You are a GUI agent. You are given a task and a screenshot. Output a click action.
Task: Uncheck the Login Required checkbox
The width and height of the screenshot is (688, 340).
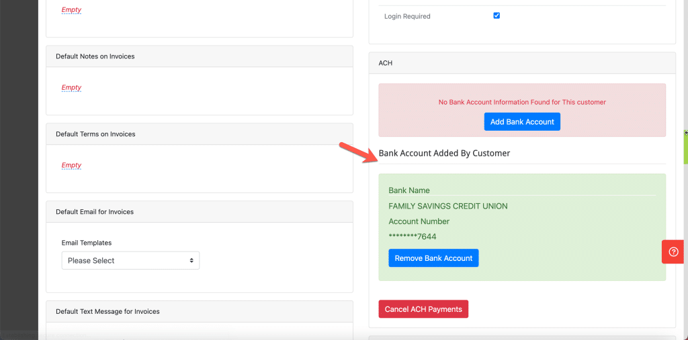tap(497, 16)
